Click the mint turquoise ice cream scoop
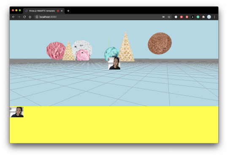 [x=111, y=52]
